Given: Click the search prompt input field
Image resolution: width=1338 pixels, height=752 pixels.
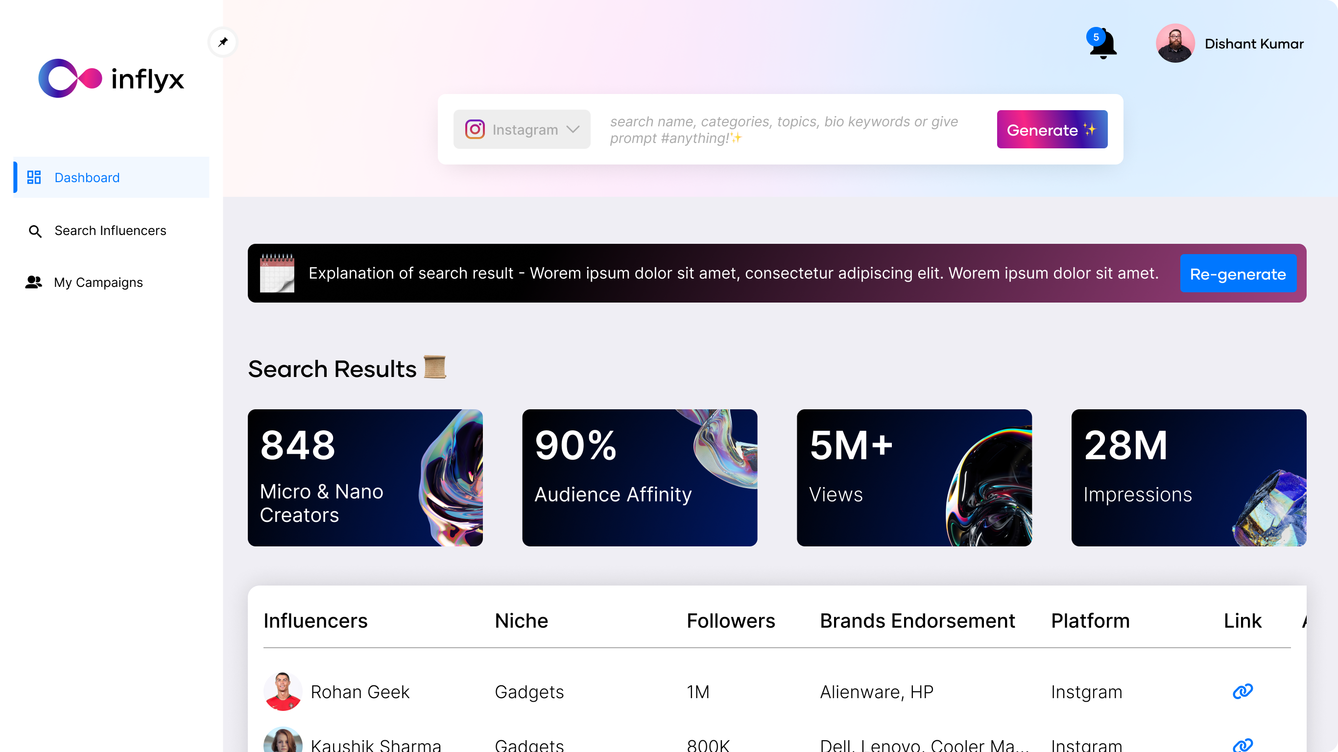Looking at the screenshot, I should [x=783, y=129].
